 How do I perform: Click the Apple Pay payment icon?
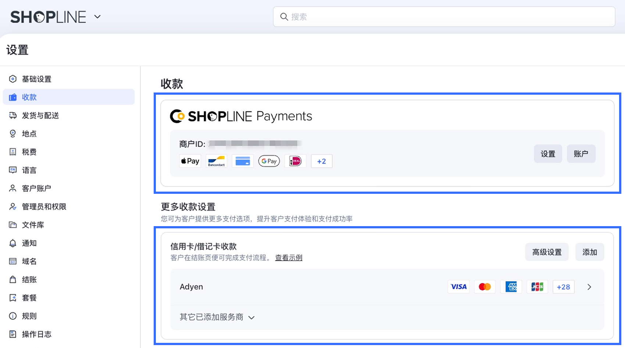190,161
